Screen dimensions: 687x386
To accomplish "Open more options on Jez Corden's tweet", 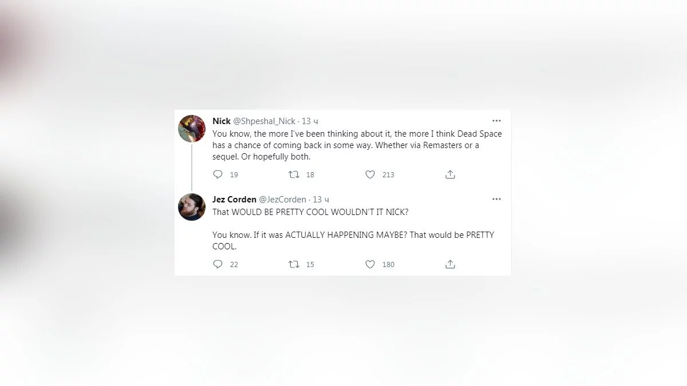I will (x=496, y=199).
